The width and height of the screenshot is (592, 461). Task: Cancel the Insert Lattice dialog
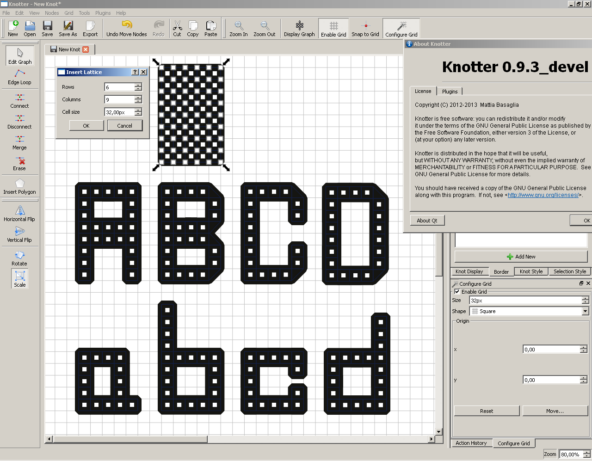coord(125,126)
